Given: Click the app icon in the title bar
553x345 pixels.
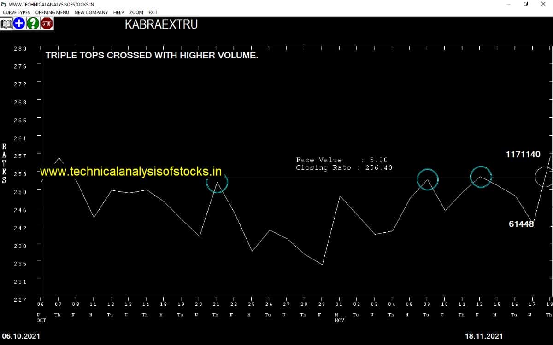Looking at the screenshot, I should (x=4, y=4).
